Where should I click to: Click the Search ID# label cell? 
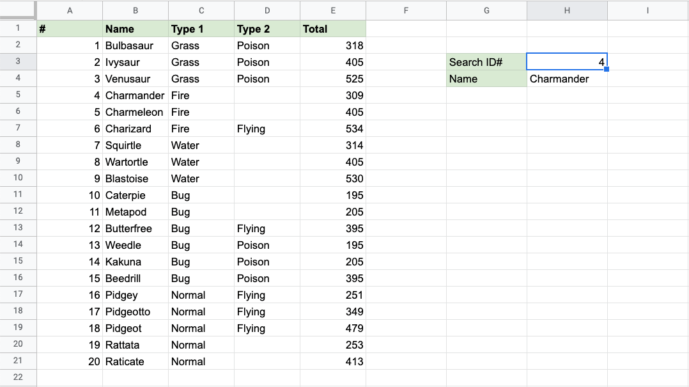pyautogui.click(x=486, y=62)
